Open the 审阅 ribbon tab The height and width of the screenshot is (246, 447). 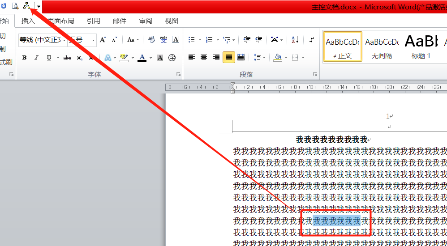coord(146,21)
